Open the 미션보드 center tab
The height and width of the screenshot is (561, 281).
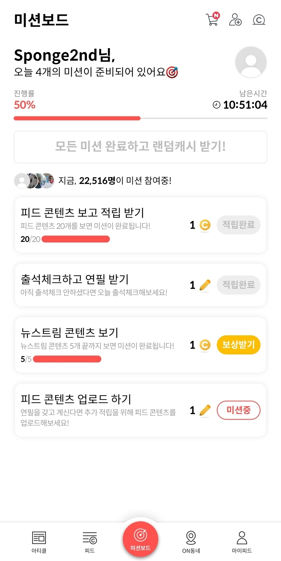point(140,539)
